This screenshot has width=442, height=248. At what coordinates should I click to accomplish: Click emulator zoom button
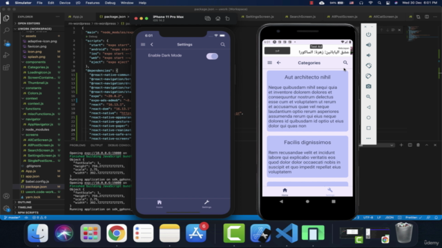[368, 96]
